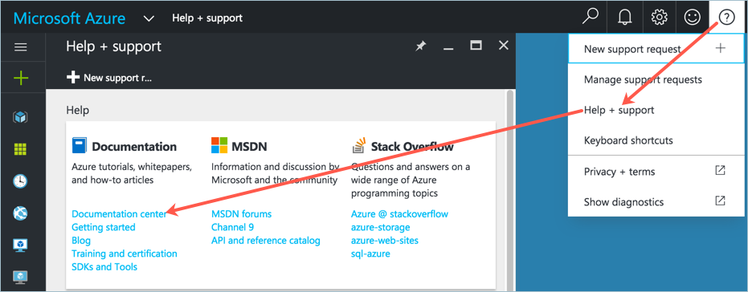Toggle the hamburger menu in sidebar
This screenshot has width=748, height=292.
pyautogui.click(x=21, y=47)
